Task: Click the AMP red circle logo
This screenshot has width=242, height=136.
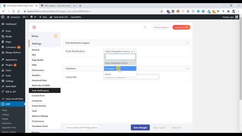Action: point(34,27)
